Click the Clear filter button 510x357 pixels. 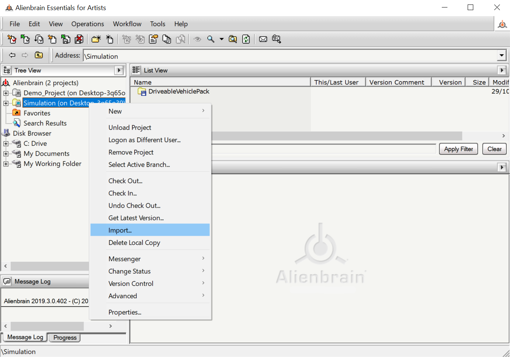pyautogui.click(x=494, y=149)
